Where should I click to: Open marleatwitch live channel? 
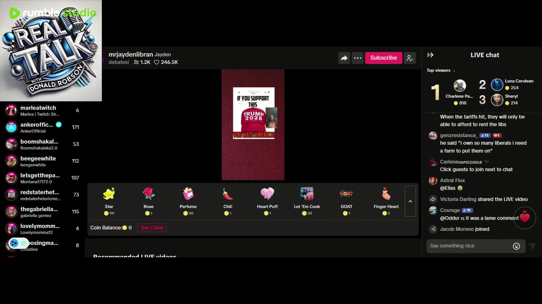pyautogui.click(x=42, y=110)
